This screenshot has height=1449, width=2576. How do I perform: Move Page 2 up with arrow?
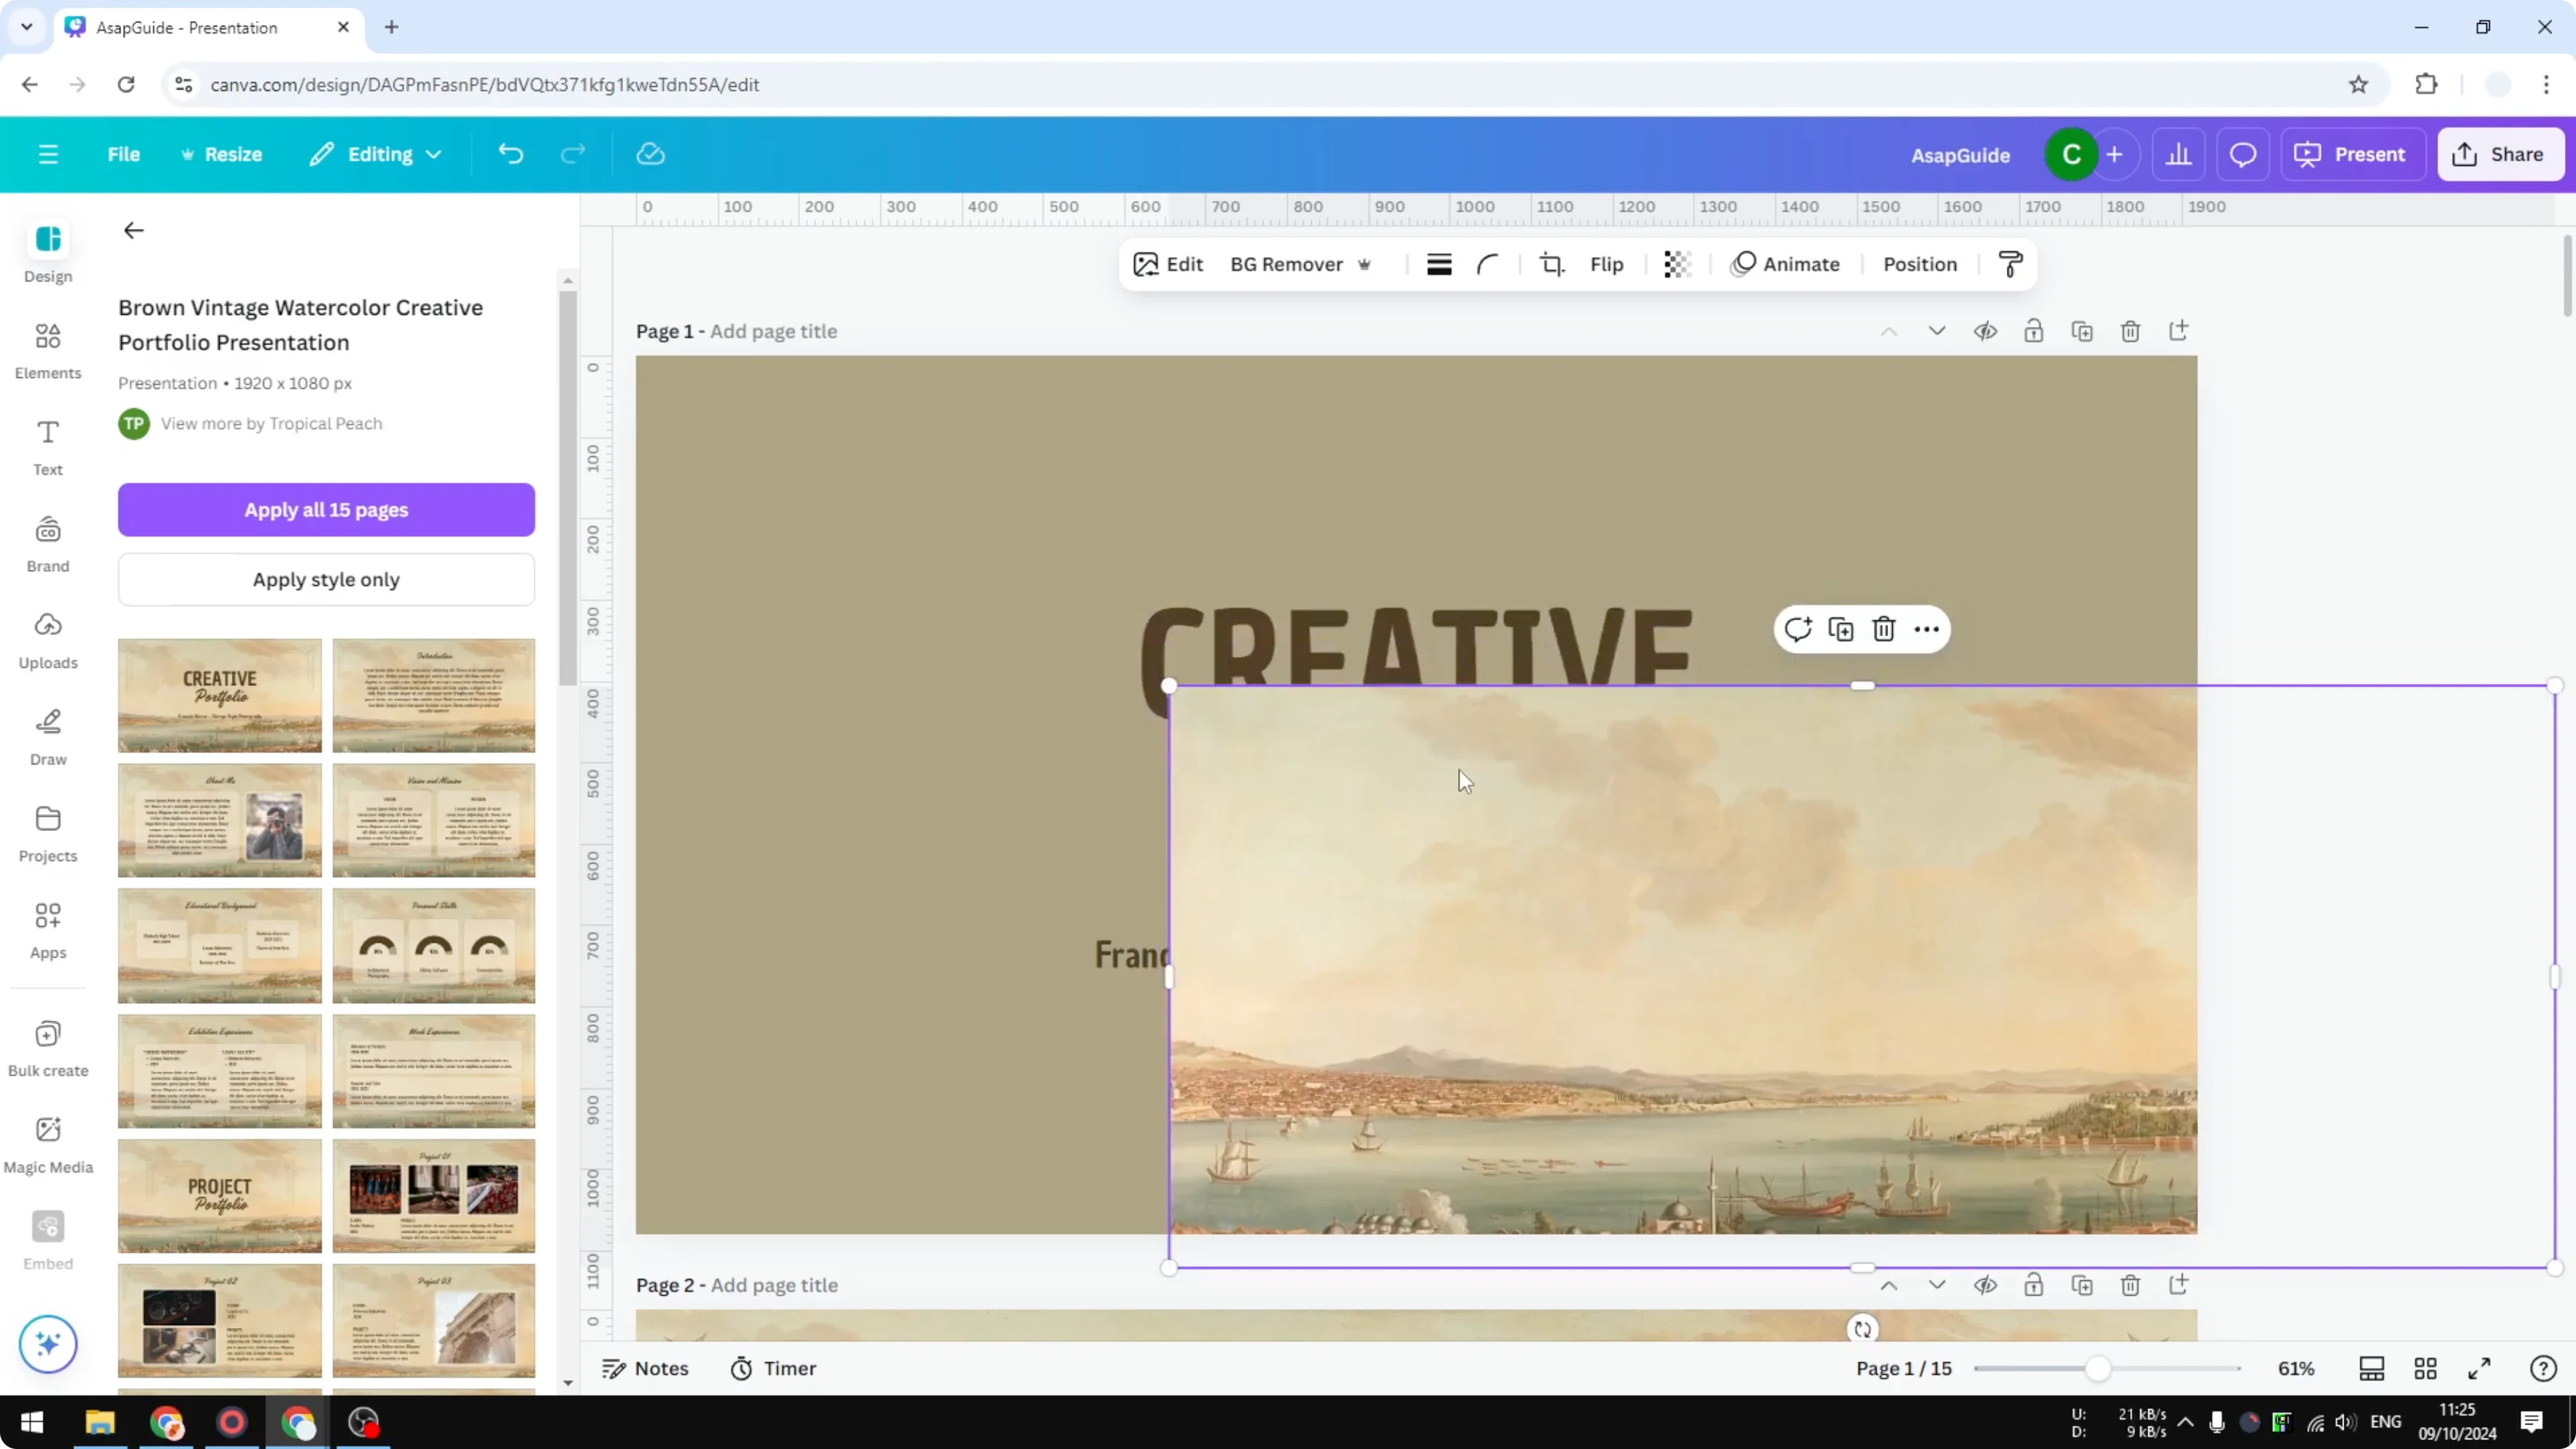point(1888,1285)
